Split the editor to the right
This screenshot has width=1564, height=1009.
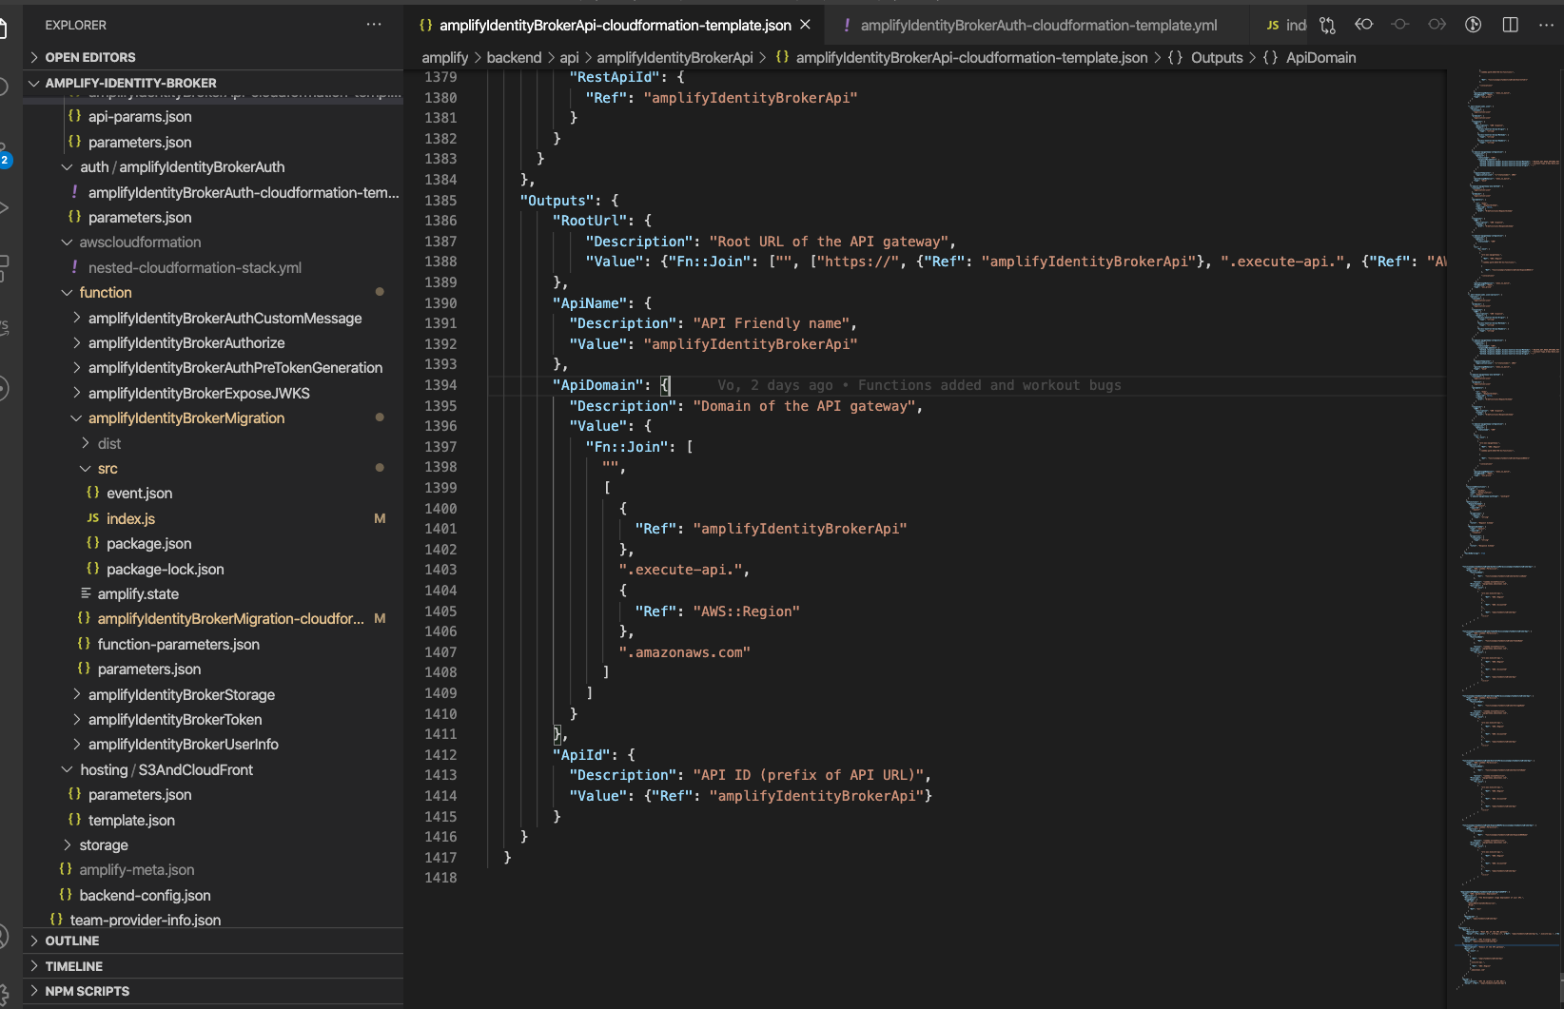(x=1511, y=25)
